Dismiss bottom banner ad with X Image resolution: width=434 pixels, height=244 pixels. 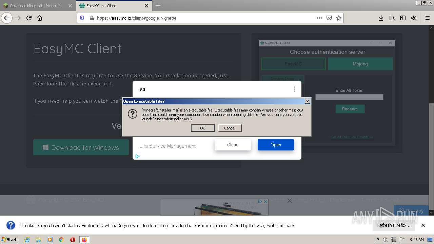[x=290, y=201]
